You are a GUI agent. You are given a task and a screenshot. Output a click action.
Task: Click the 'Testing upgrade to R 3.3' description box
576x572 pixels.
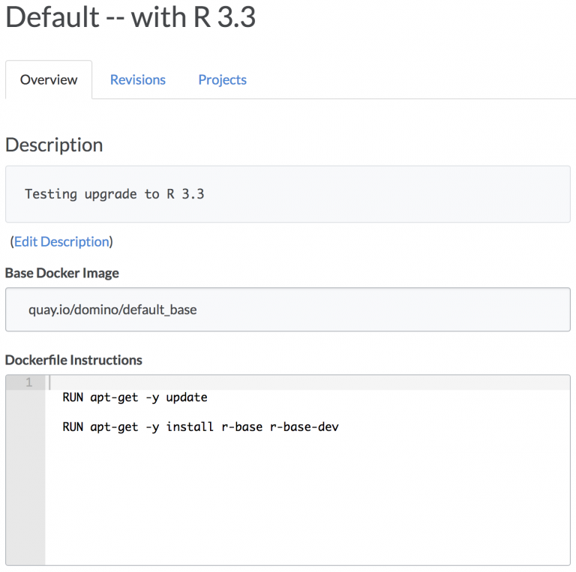[287, 194]
